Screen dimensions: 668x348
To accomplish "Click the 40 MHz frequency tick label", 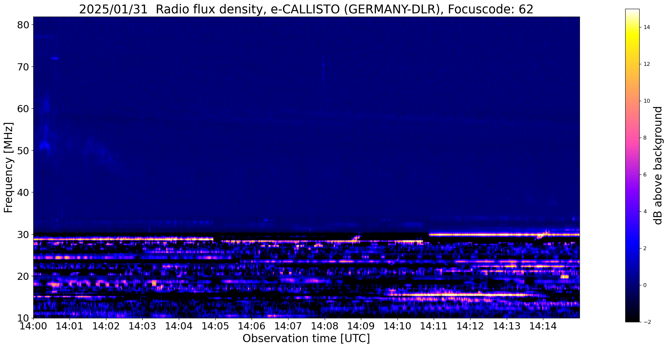I will click(23, 192).
